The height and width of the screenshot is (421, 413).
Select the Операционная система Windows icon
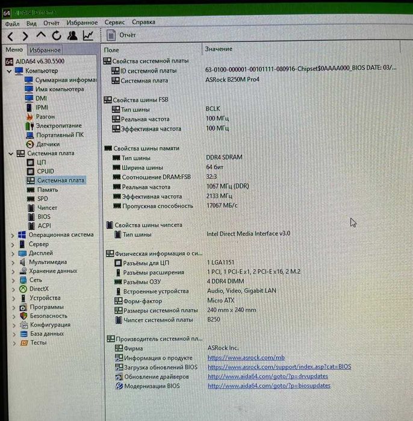point(22,235)
